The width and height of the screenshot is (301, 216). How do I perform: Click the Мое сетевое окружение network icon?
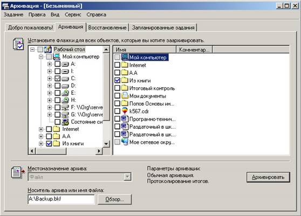(x=125, y=142)
